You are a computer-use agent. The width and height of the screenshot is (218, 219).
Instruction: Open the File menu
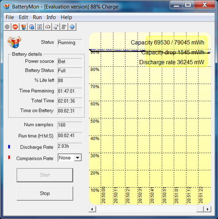pos(10,17)
